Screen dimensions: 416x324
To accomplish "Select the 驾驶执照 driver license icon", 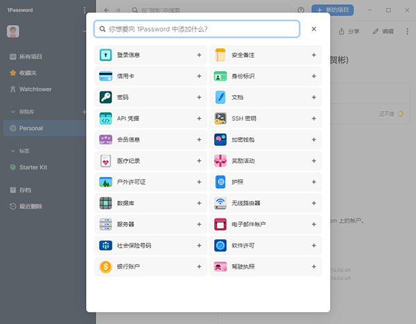I will pos(220,266).
